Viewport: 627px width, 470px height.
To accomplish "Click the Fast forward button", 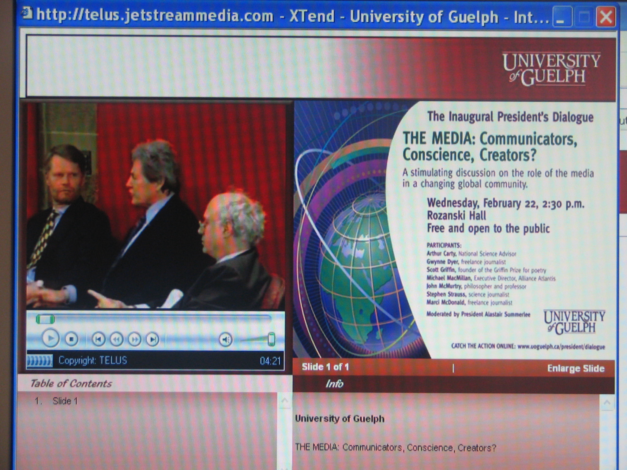I will 134,339.
